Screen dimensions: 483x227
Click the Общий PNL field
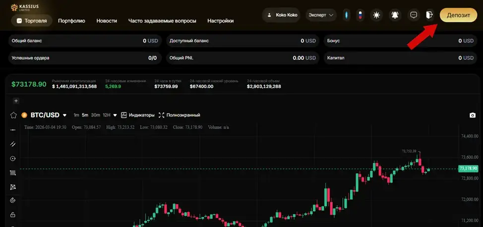(242, 58)
